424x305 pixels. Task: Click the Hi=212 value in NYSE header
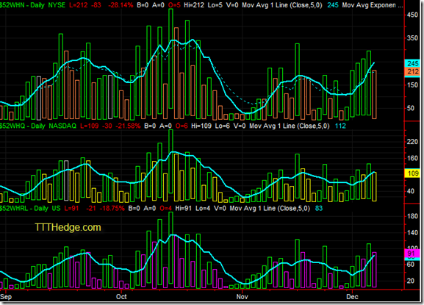pos(194,5)
